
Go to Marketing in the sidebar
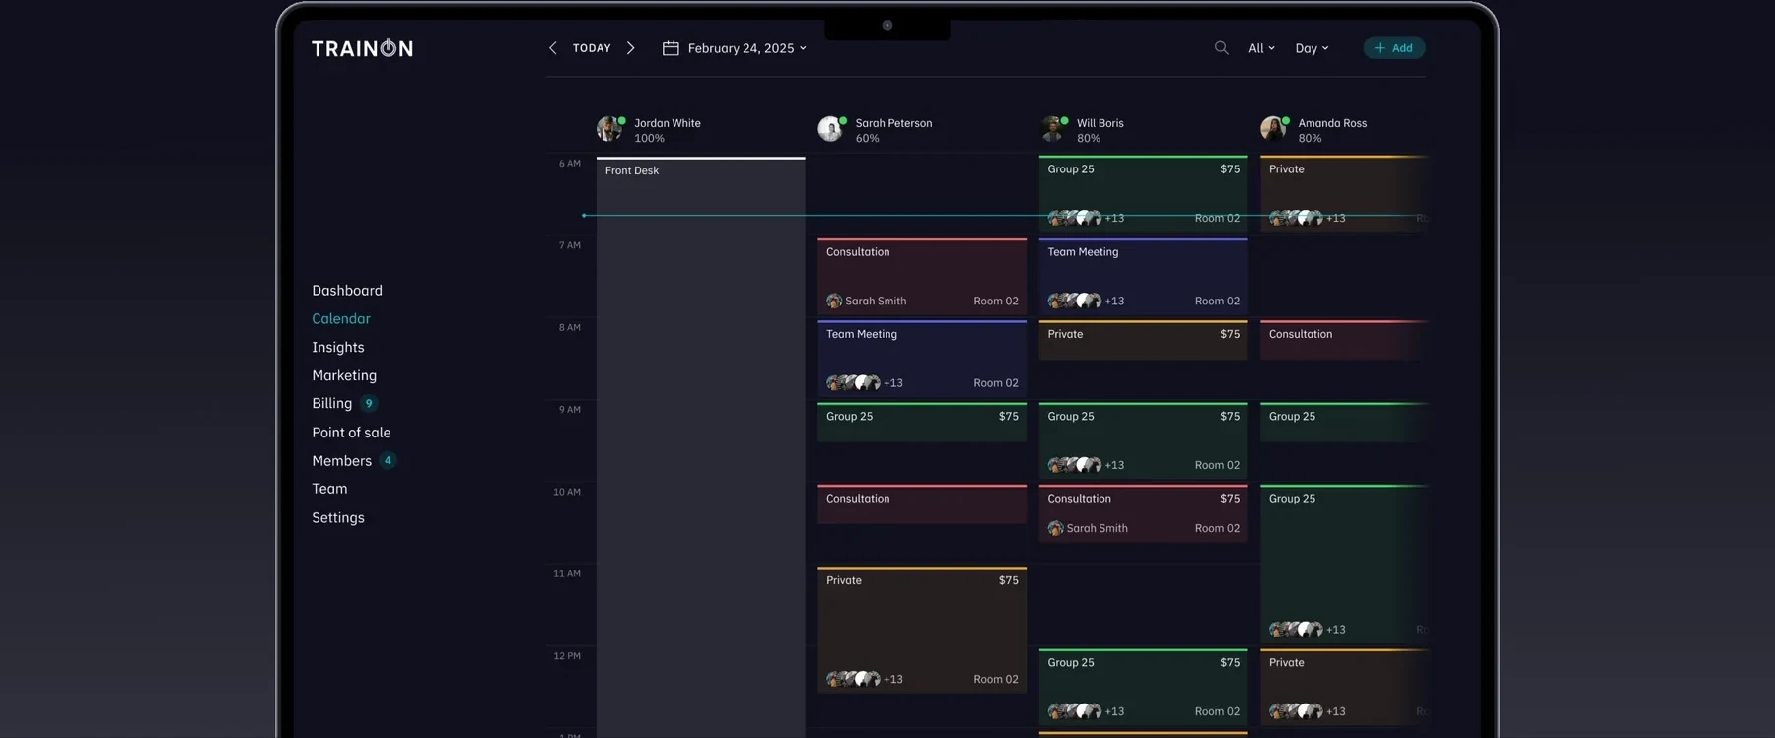pos(344,375)
